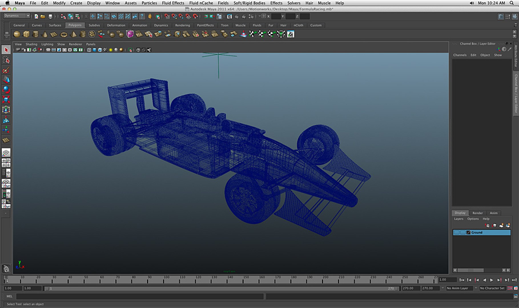Toggle auto keyframe button
This screenshot has height=308, width=519.
click(510, 288)
